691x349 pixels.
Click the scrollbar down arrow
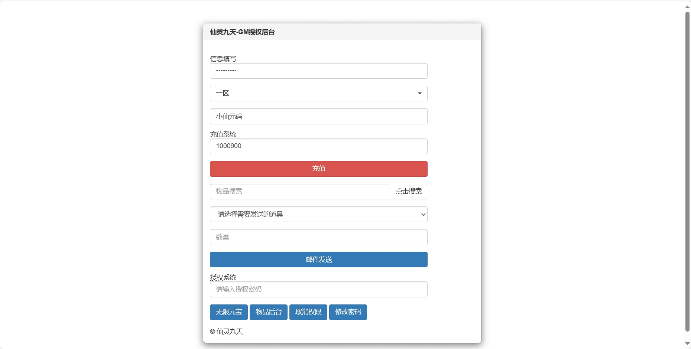click(687, 344)
